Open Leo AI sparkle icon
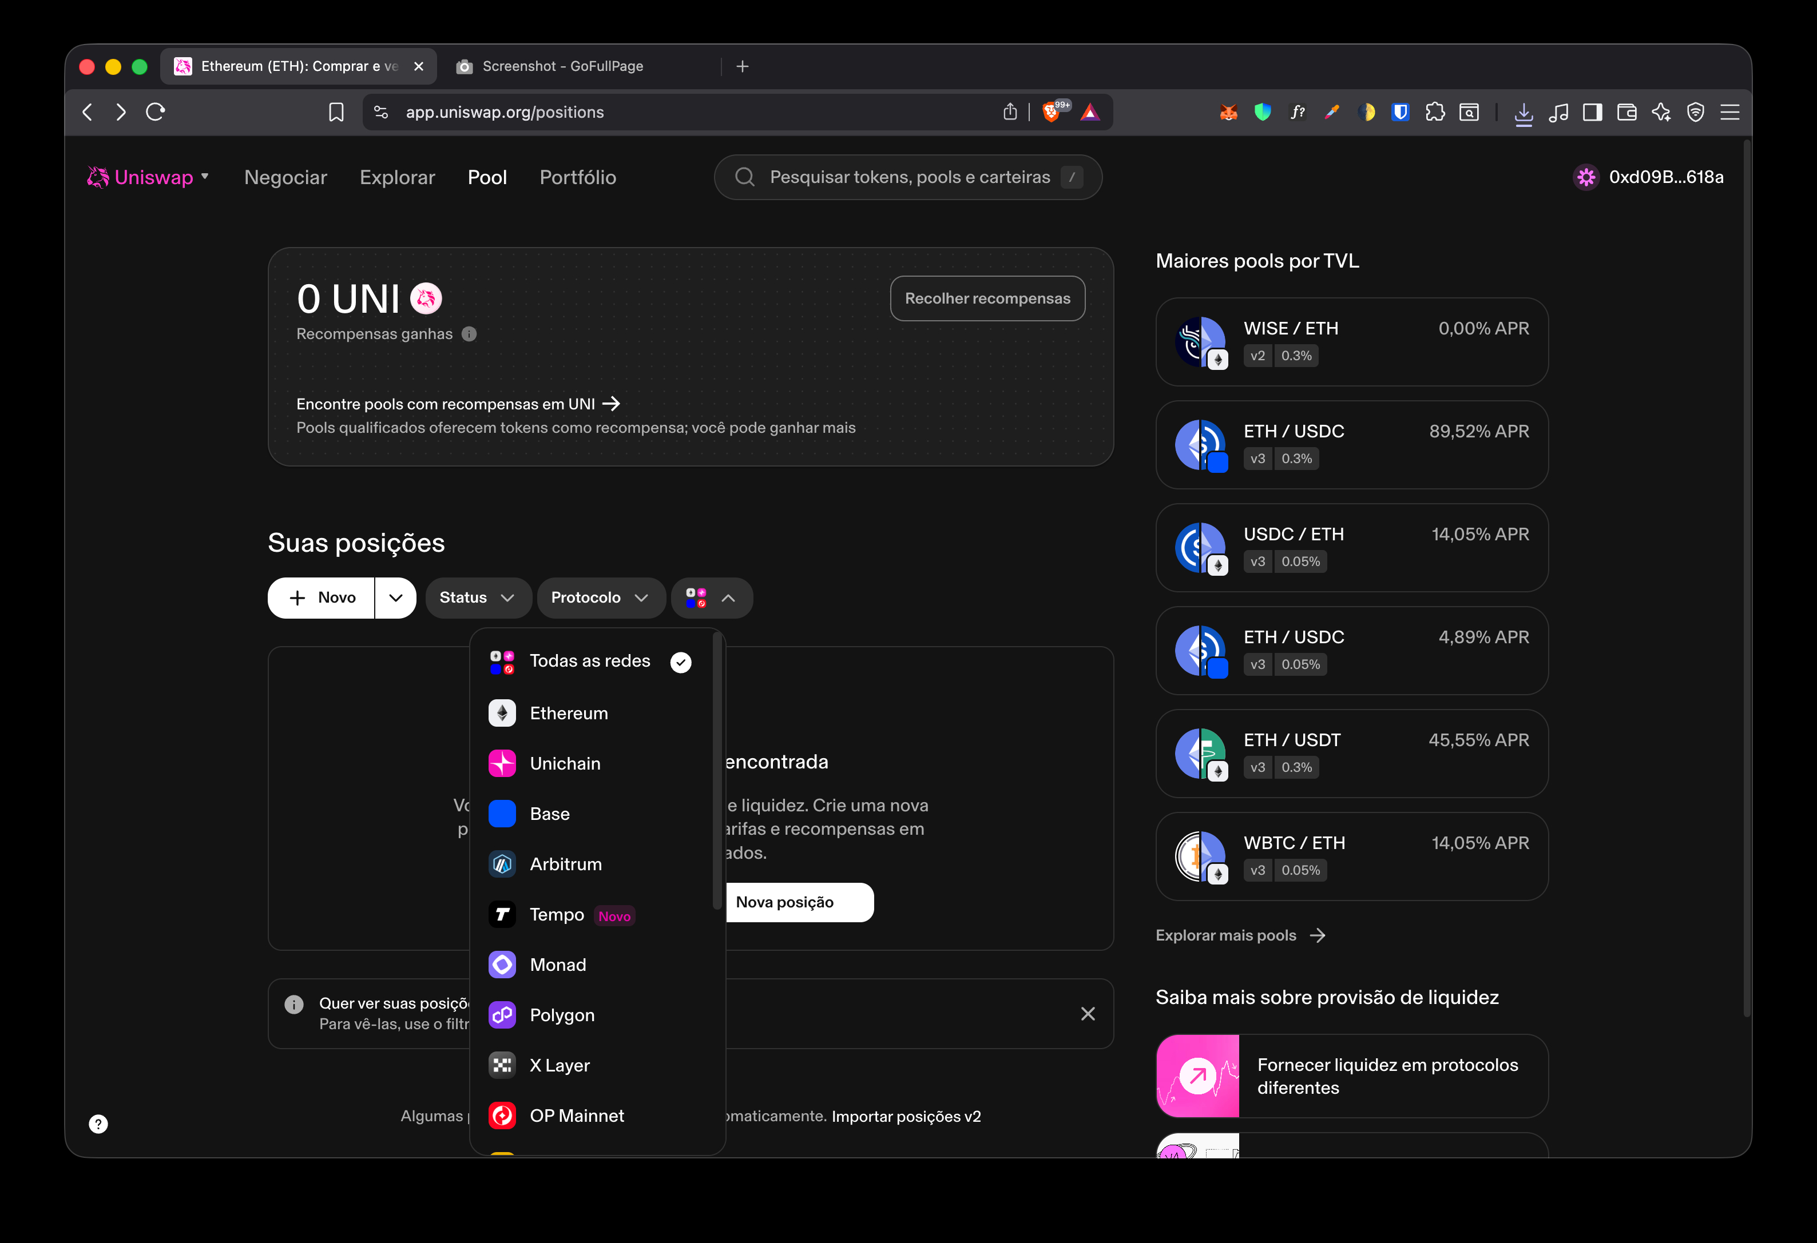Viewport: 1817px width, 1243px height. pos(1661,113)
